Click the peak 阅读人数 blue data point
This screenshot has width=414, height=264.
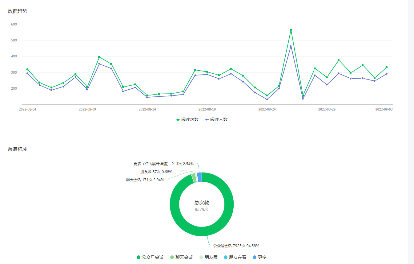coord(291,46)
